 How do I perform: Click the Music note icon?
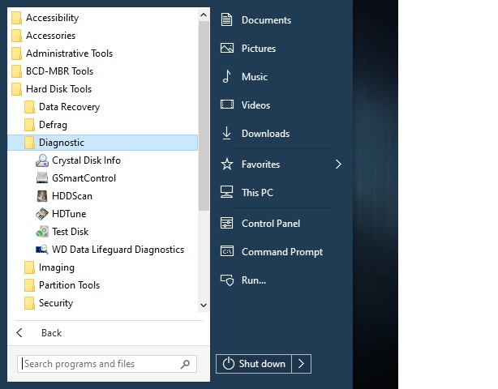point(227,76)
